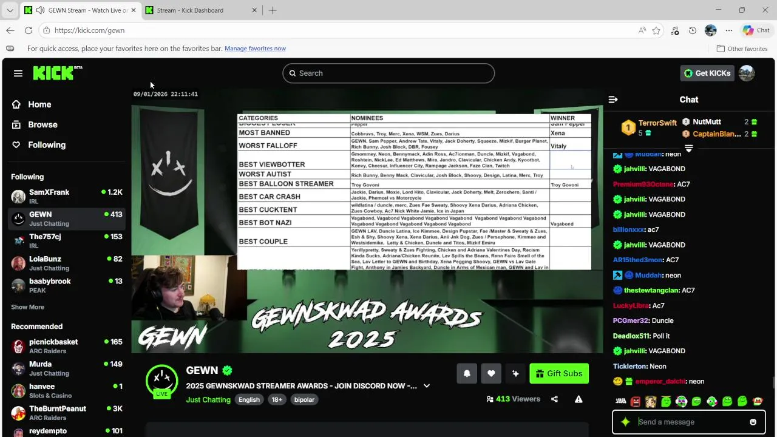Image resolution: width=777 pixels, height=437 pixels.
Task: Click the sparkle subscribe icon beside Gift Subs
Action: [x=515, y=373]
